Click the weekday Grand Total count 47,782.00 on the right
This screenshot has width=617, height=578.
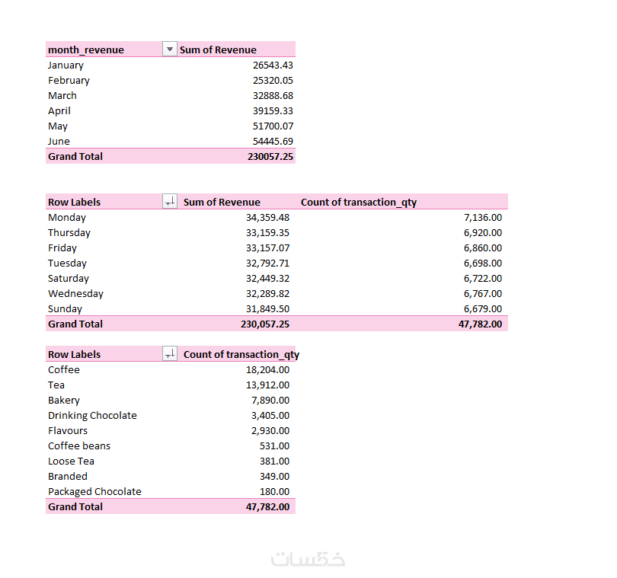(x=478, y=324)
